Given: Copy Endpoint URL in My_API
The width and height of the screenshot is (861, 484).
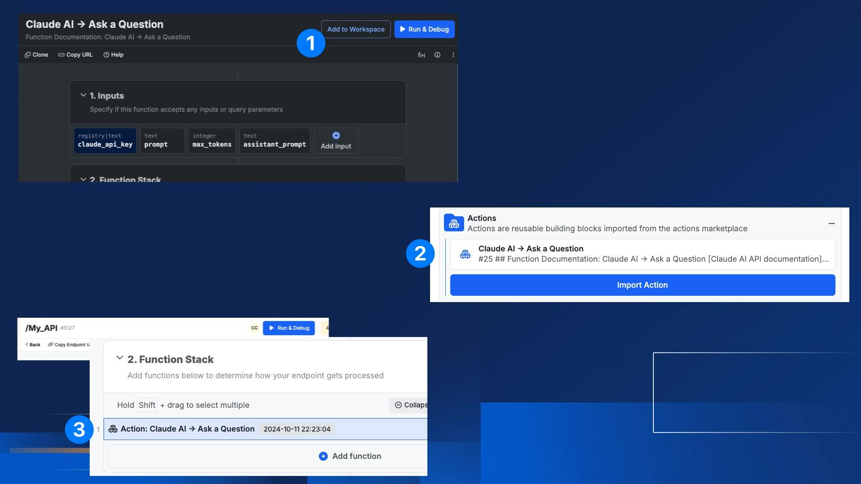Looking at the screenshot, I should click(x=69, y=345).
